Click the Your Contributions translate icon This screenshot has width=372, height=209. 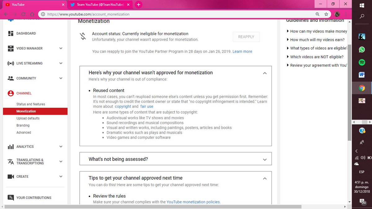pyautogui.click(x=11, y=198)
